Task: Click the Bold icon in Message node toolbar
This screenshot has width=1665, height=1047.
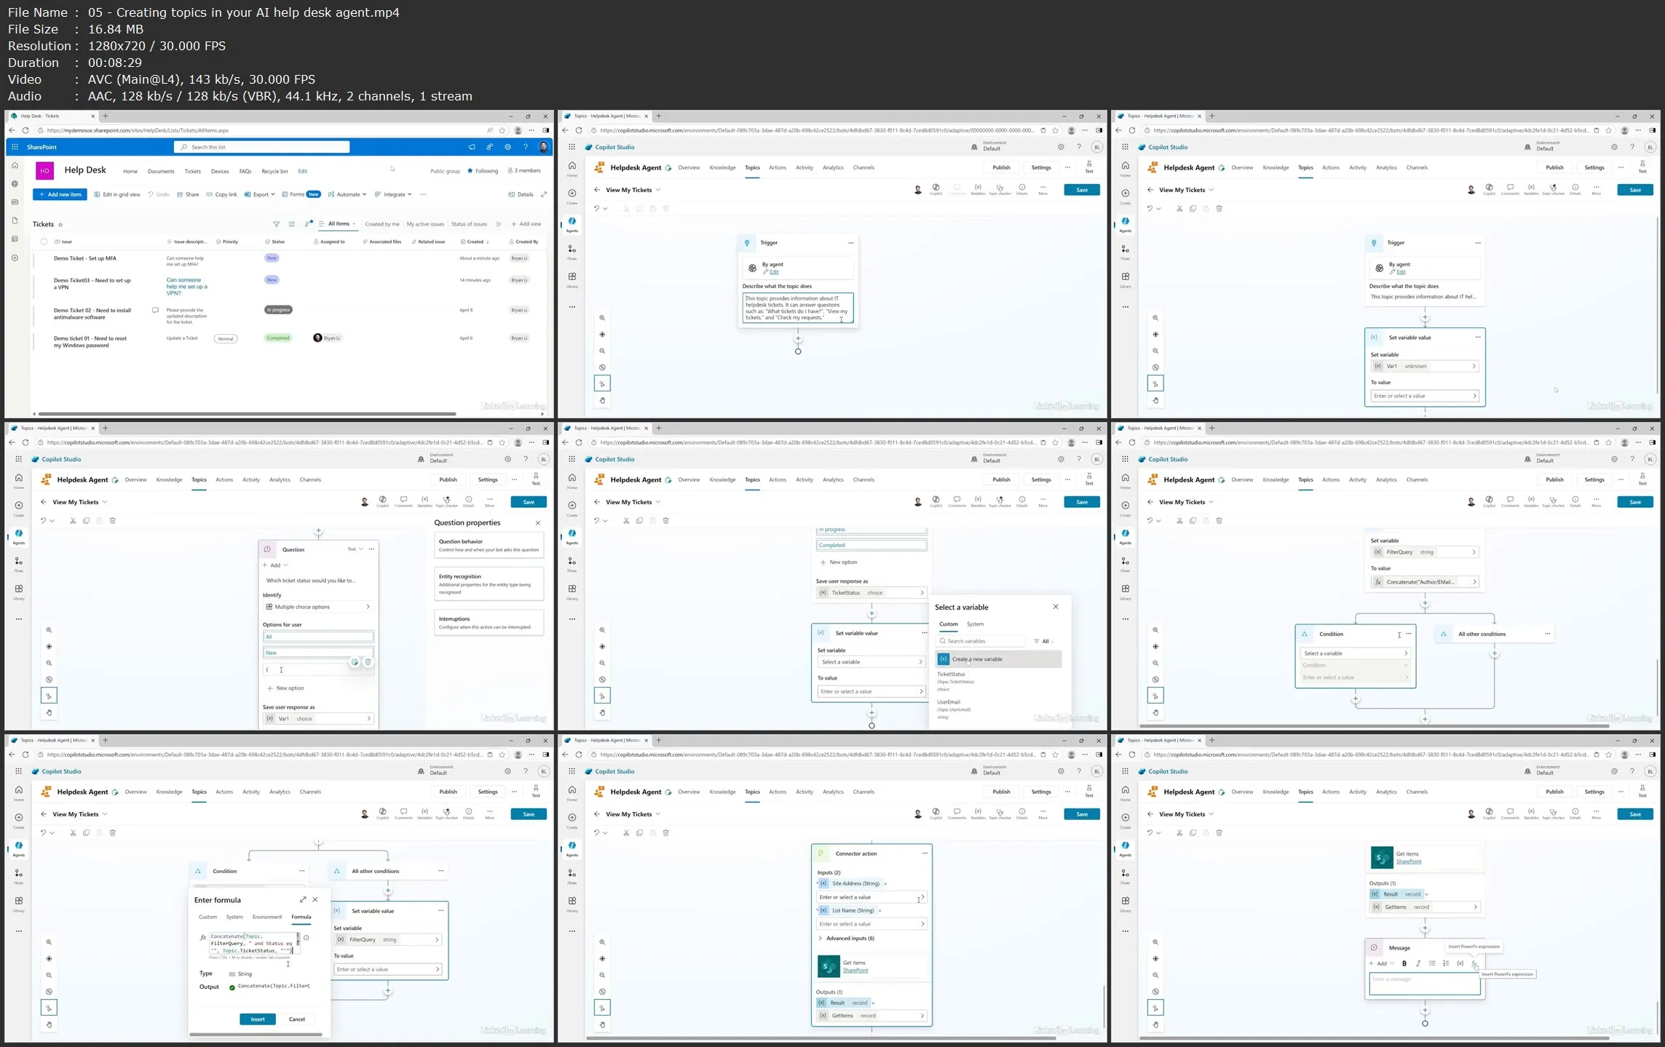Action: 1404,963
